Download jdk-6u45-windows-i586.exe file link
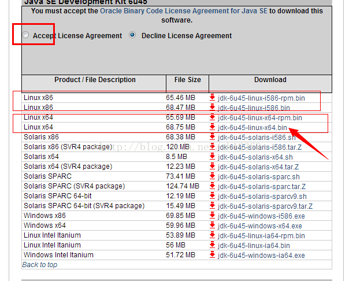This screenshot has height=281, width=349. point(261,216)
